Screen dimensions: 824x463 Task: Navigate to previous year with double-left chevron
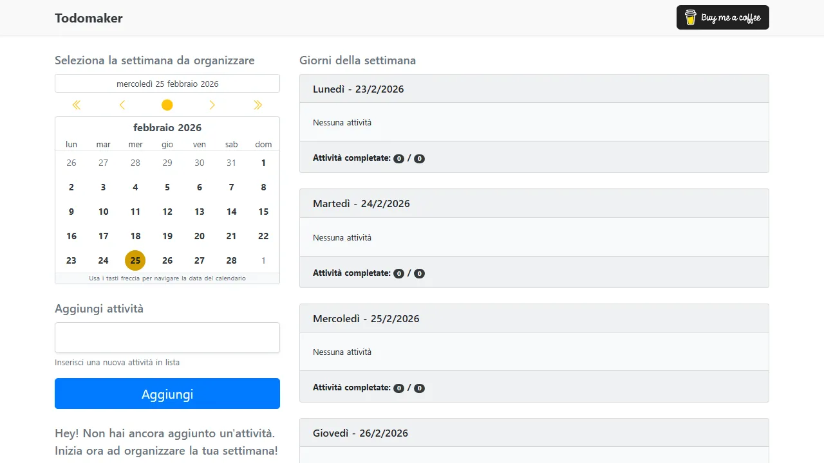pyautogui.click(x=76, y=105)
